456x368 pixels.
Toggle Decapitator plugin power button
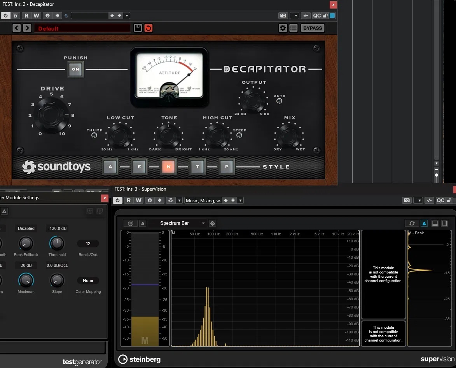click(x=5, y=16)
